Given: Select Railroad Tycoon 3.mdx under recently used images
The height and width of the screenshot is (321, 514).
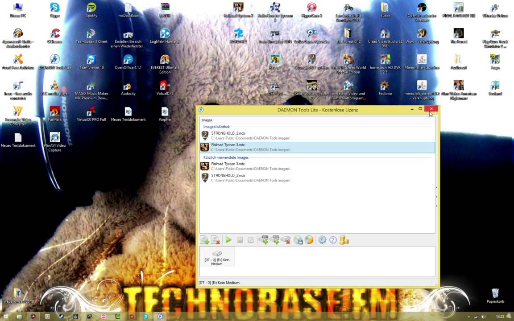Looking at the screenshot, I should 317,166.
